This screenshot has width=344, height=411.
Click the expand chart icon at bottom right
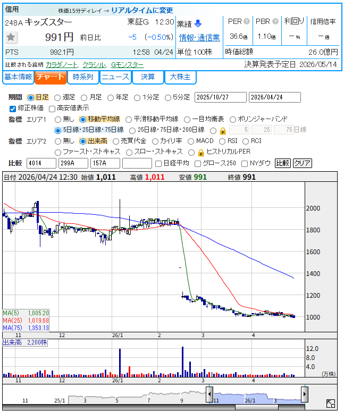point(331,404)
